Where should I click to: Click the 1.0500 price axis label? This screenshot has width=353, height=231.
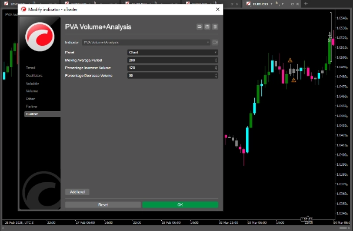click(342, 58)
